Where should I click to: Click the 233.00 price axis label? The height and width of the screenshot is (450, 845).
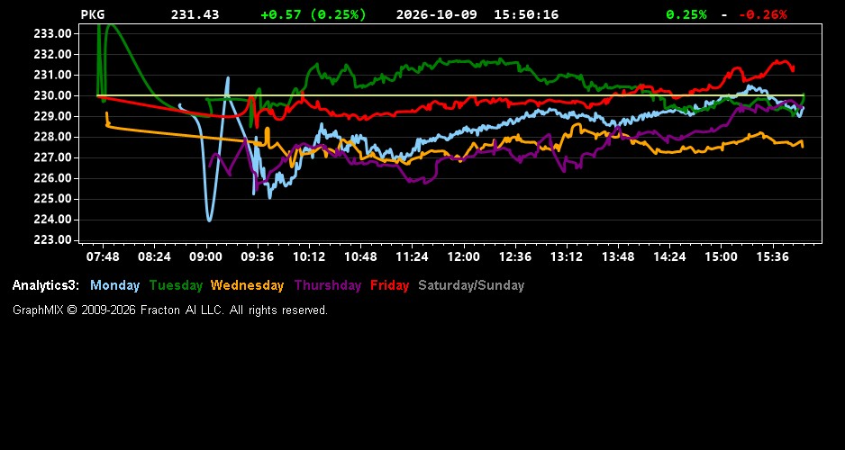[53, 34]
